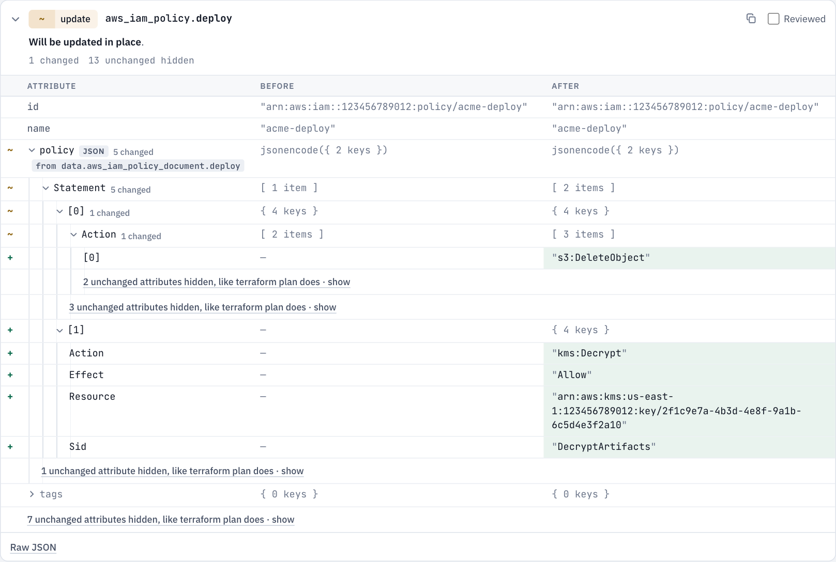Click the JSON badge beside policy
The height and width of the screenshot is (562, 836).
94,151
